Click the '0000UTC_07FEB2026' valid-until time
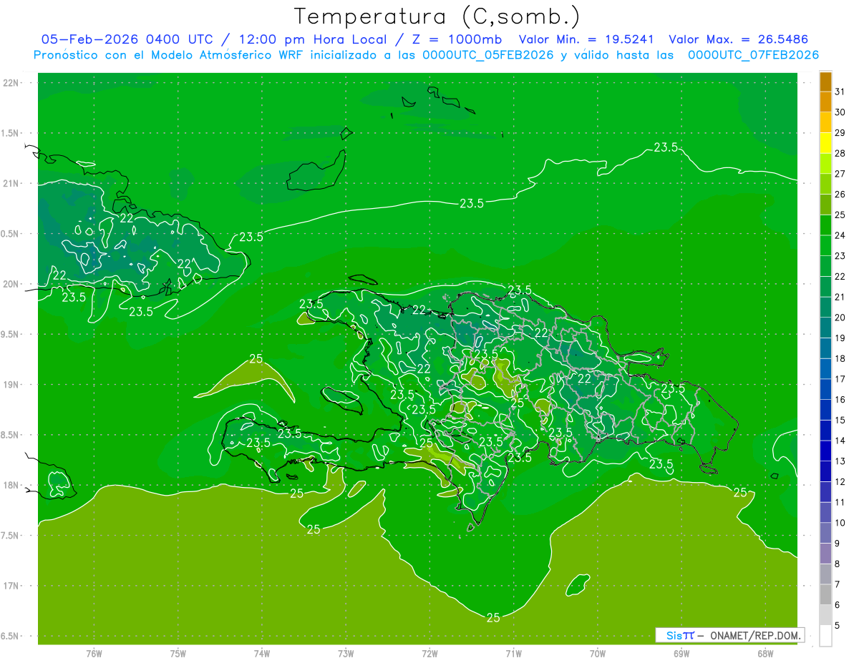859x663 pixels. (753, 55)
